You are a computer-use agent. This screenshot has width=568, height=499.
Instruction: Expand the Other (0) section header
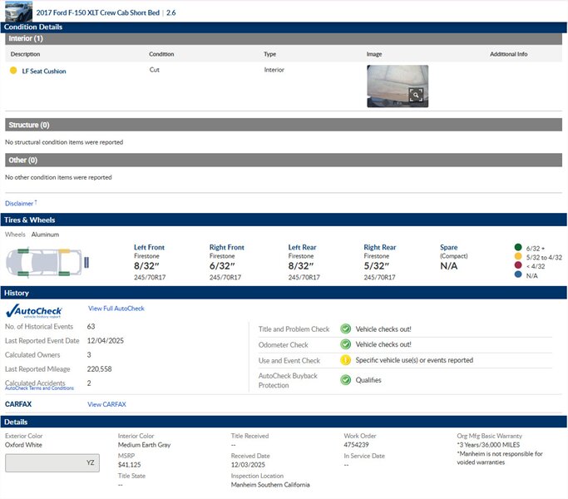(284, 160)
